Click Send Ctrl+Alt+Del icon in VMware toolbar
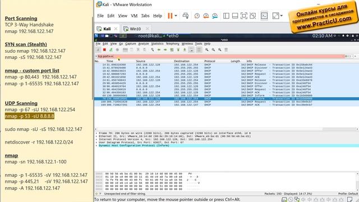359x202 pixels. (x=186, y=16)
